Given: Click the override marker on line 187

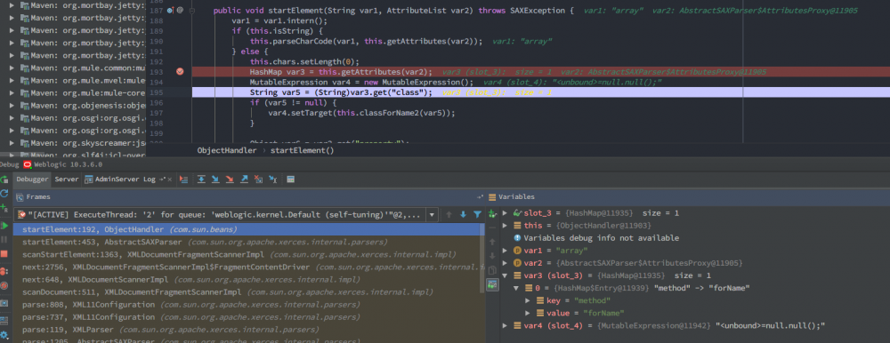Looking at the screenshot, I should coord(170,10).
